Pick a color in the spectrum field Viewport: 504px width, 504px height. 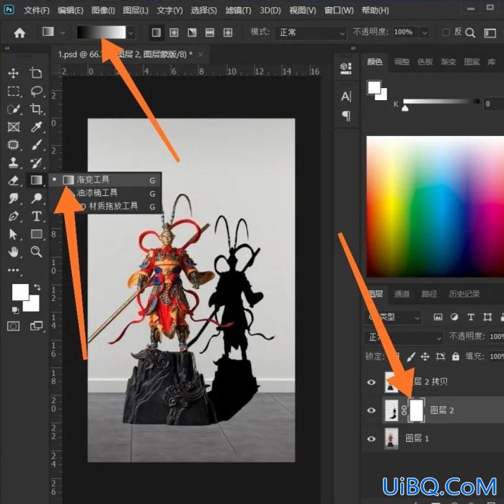(x=435, y=207)
